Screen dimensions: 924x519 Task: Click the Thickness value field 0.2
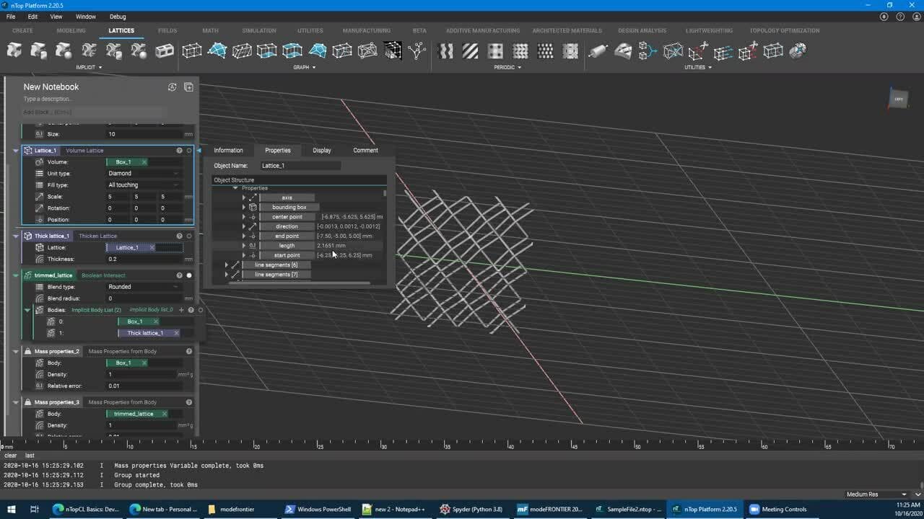coord(144,259)
